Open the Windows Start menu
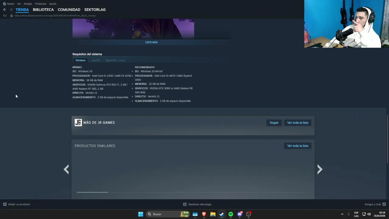 pos(141,214)
